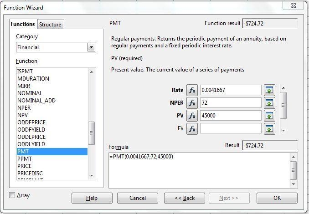Image resolution: width=309 pixels, height=214 pixels.
Task: Enable the Array checkbox
Action: click(12, 195)
